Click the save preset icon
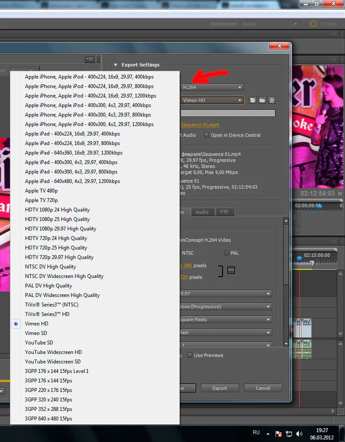Screen dimensions: 345x442 (253, 100)
